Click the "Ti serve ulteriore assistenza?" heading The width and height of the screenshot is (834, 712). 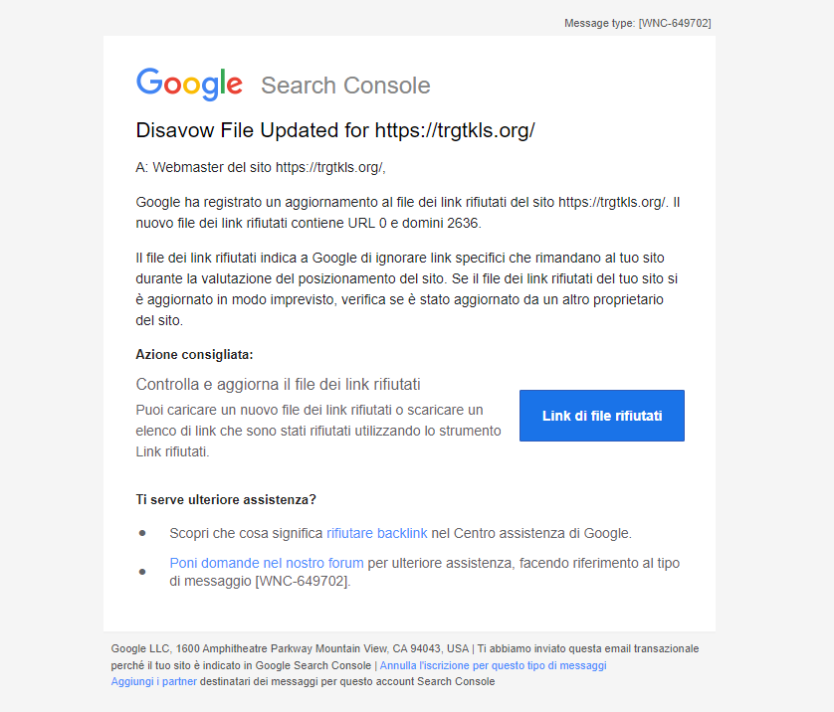point(226,499)
